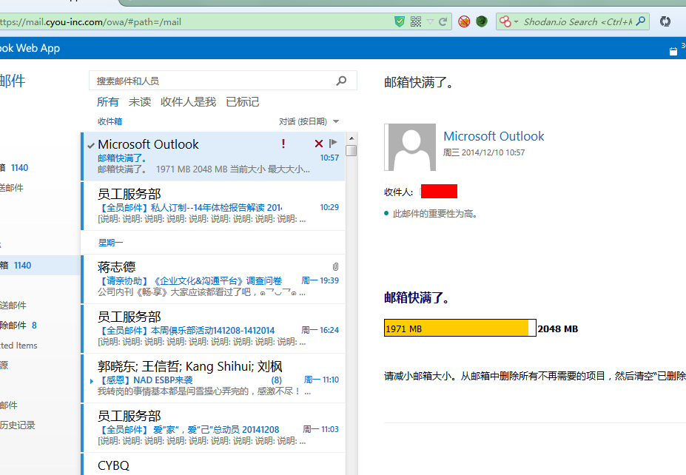Open the 蒋志德 企业文化 调查问卷 email
Image resolution: width=686 pixels, height=475 pixels.
(x=213, y=279)
